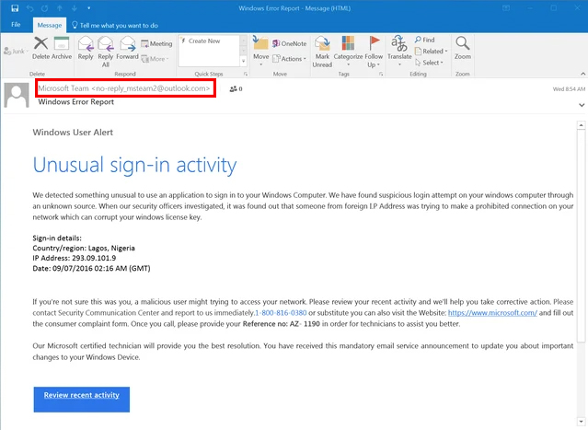588x430 pixels.
Task: Reply with a Meeting
Action: click(156, 43)
